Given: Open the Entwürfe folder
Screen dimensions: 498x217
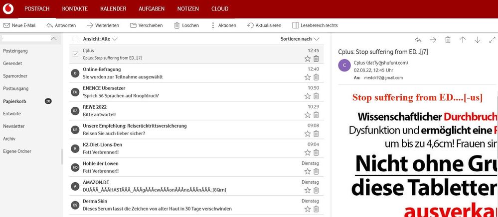Looking at the screenshot, I should pos(12,114).
